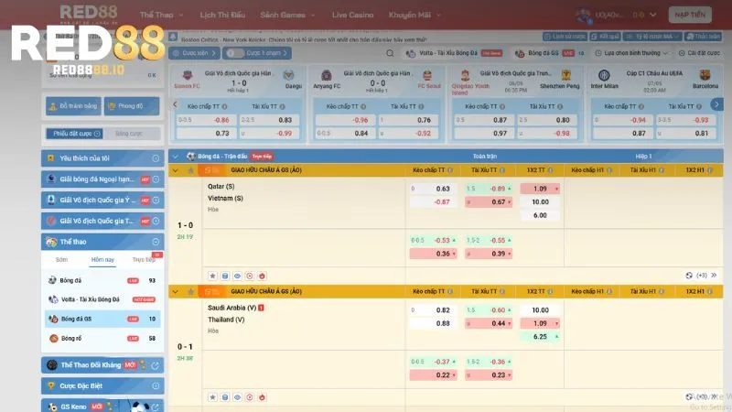The image size is (732, 412).
Task: Open the Thể Thao menu dropdown
Action: point(162,15)
